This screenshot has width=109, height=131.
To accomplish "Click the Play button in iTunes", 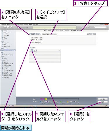I will coord(8,27).
